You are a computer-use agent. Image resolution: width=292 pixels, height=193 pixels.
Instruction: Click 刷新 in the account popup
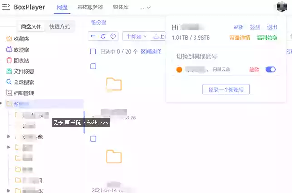238,27
